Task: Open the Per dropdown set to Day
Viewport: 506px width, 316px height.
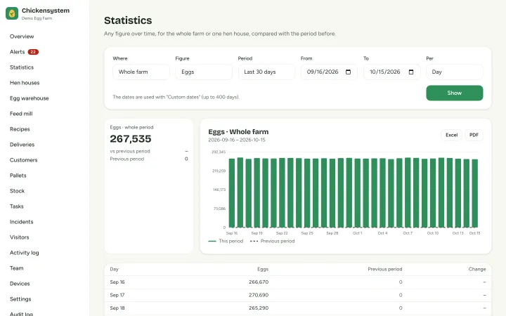Action: click(455, 72)
